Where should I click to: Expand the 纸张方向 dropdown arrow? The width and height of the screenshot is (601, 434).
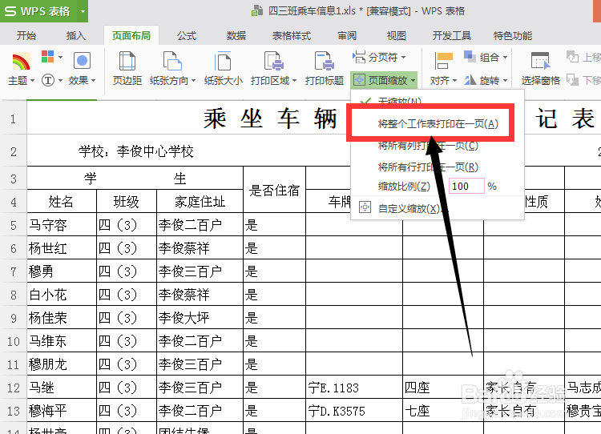point(193,80)
